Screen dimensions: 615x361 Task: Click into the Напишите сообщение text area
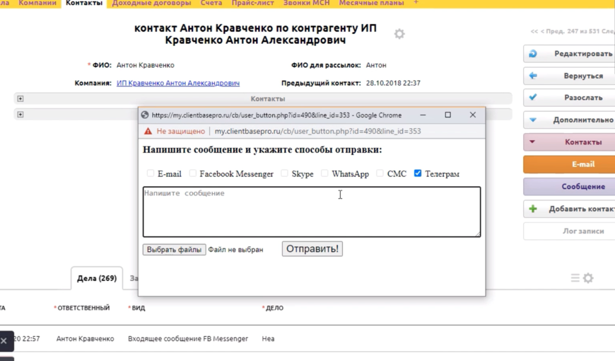tap(311, 212)
